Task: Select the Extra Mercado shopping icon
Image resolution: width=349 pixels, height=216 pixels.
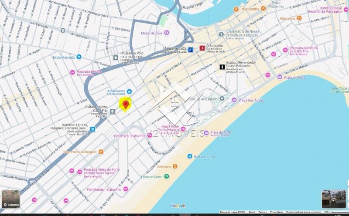Action: pos(79,57)
